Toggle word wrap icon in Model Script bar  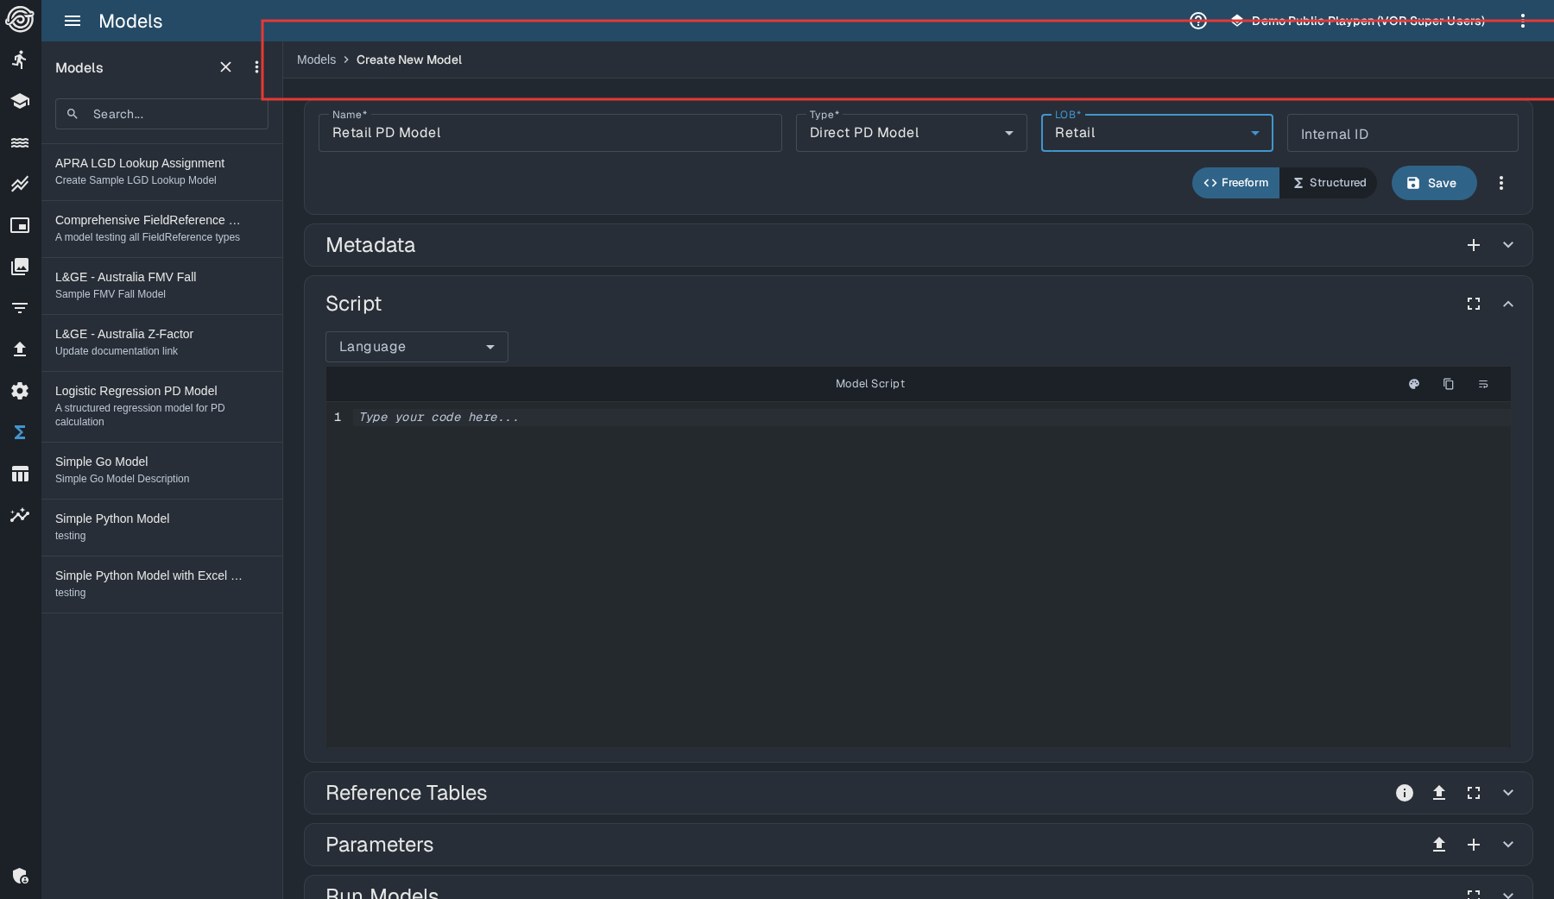click(1483, 384)
